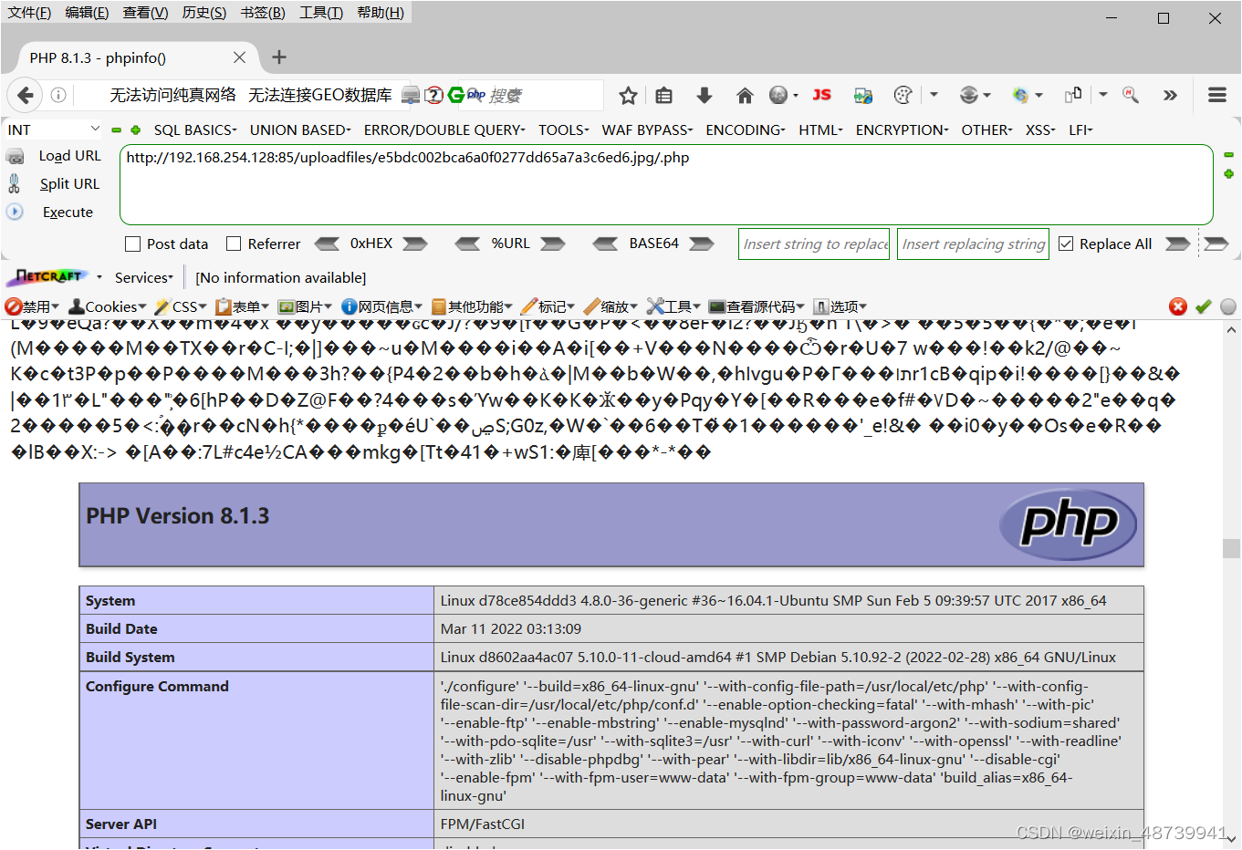Click the Home icon in navigation toolbar

(744, 95)
